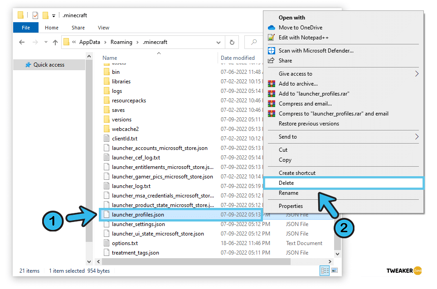Select launcher_profiles.json file icon

tap(107, 214)
